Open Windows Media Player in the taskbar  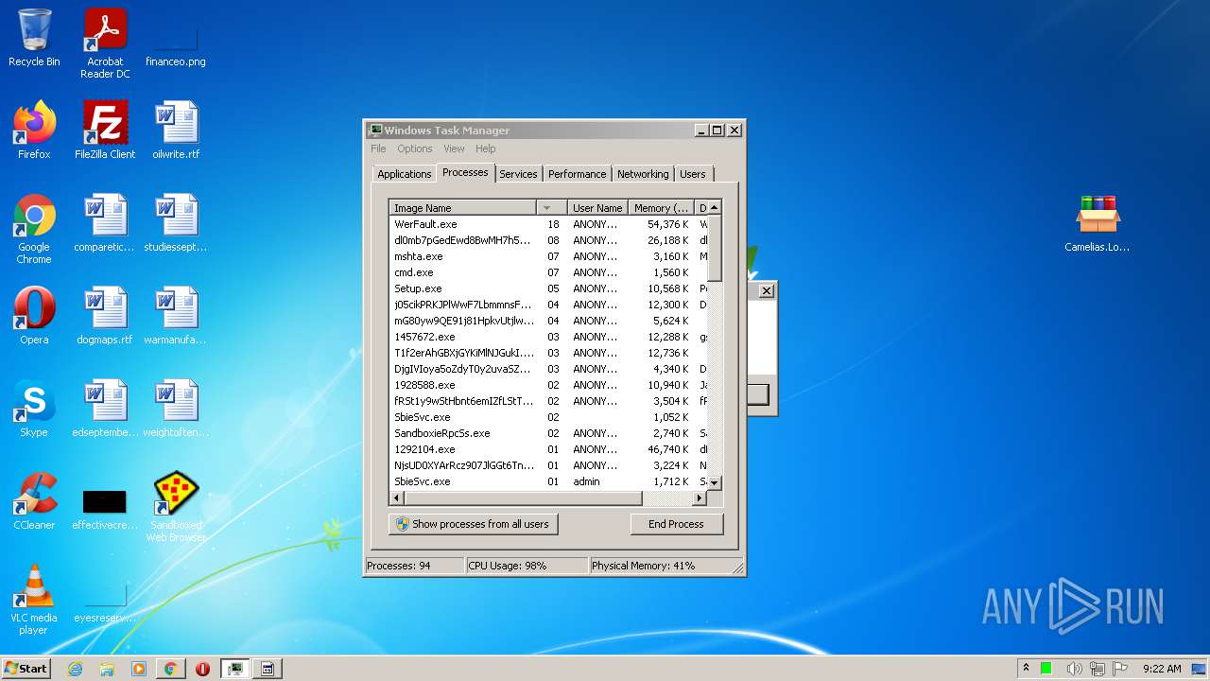(x=139, y=669)
